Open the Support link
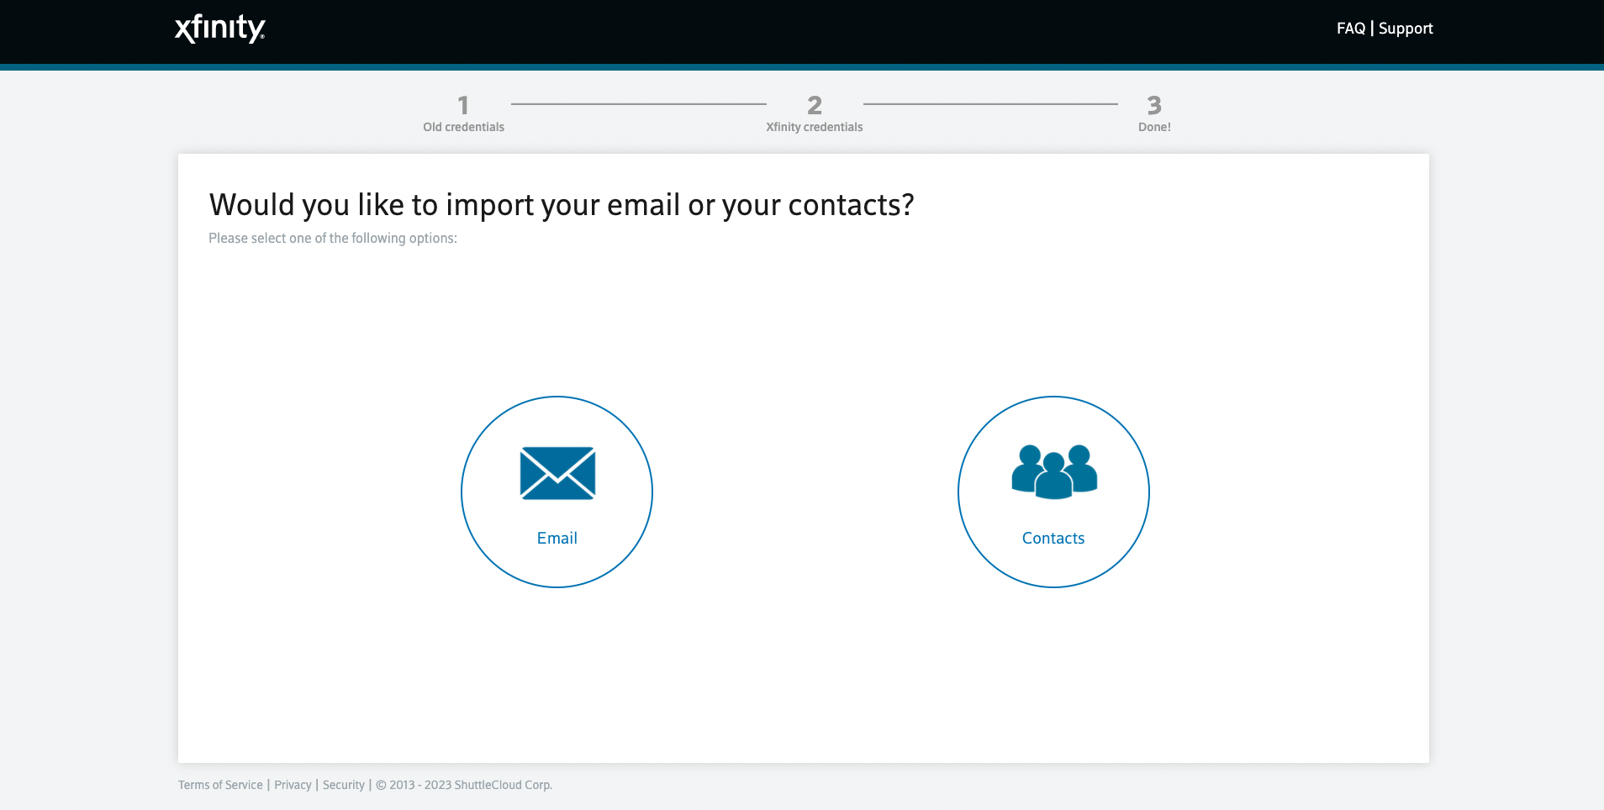 click(x=1406, y=29)
